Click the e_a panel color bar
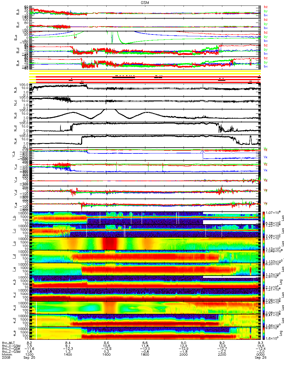 [x=264, y=308]
